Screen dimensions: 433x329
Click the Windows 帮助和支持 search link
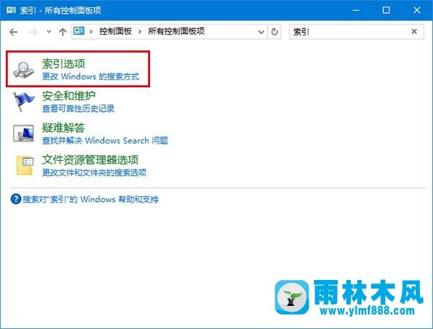pyautogui.click(x=91, y=199)
